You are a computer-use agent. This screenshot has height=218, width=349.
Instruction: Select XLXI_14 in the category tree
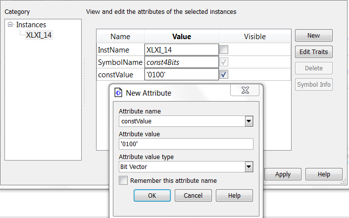pos(39,35)
